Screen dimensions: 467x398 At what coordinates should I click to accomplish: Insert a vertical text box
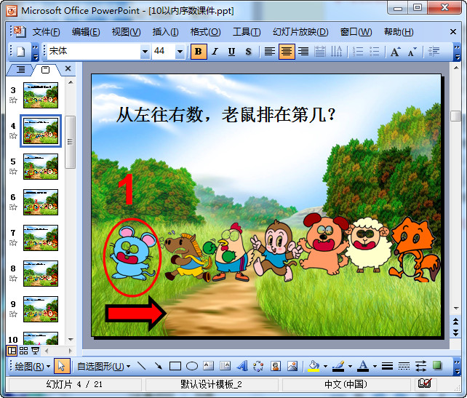click(x=225, y=366)
